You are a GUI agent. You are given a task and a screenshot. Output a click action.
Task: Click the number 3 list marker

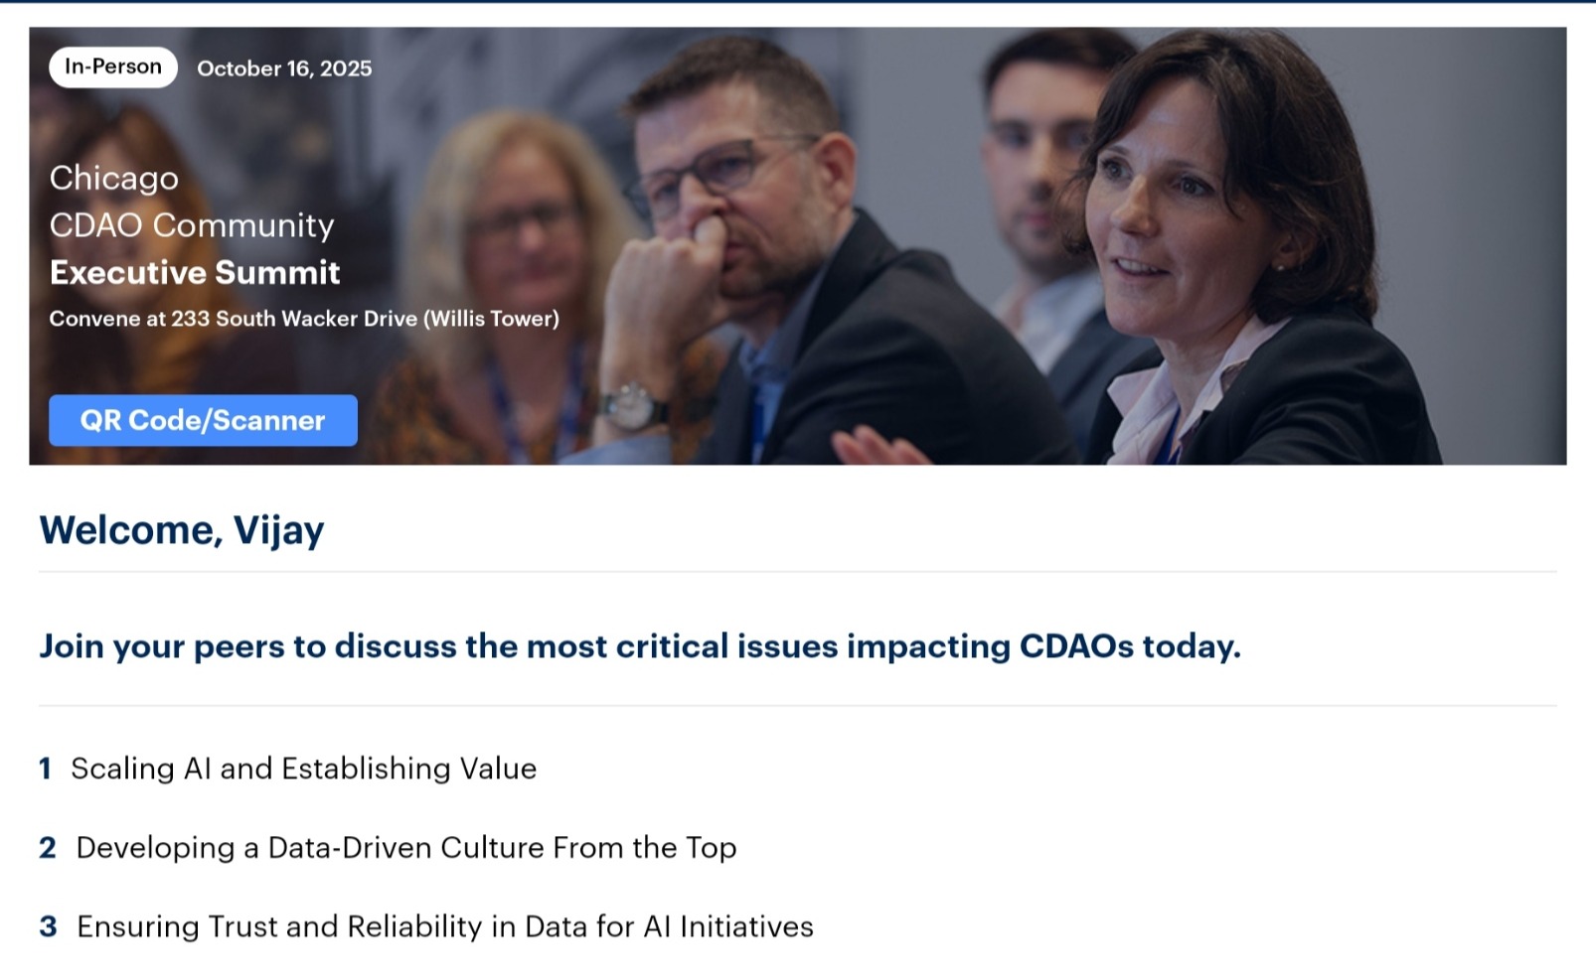48,926
